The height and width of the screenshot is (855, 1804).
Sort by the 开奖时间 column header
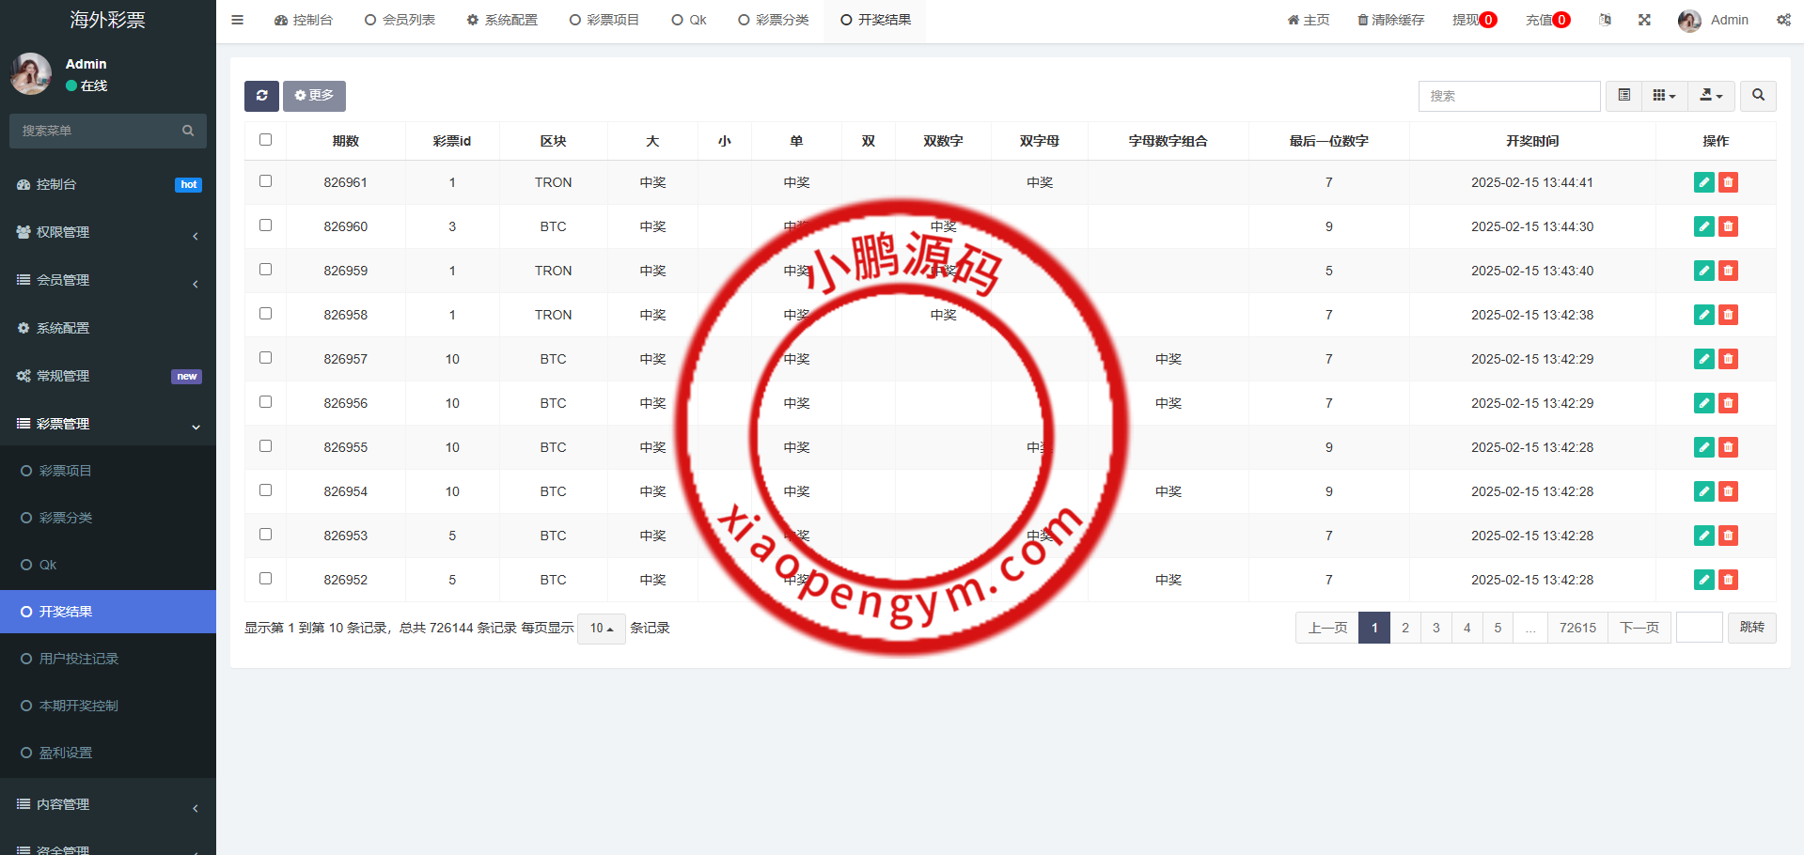coord(1531,141)
